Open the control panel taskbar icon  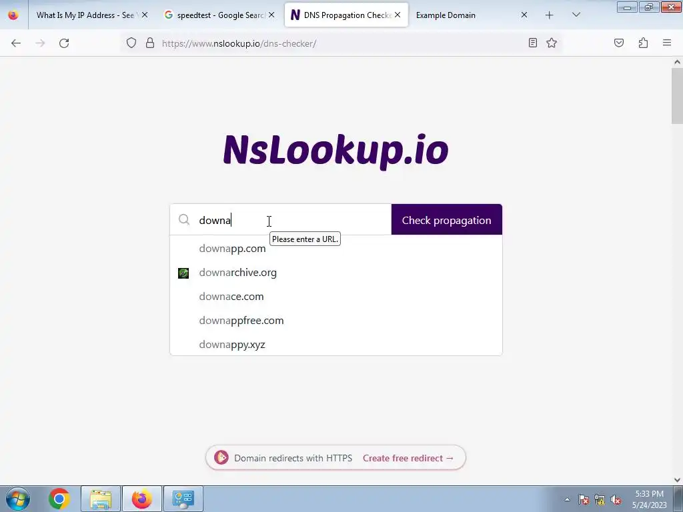tap(183, 499)
